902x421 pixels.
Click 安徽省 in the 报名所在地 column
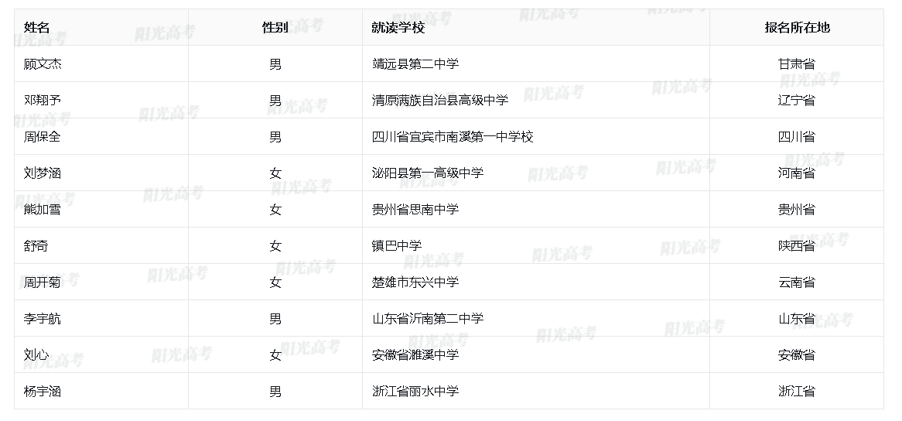(797, 355)
